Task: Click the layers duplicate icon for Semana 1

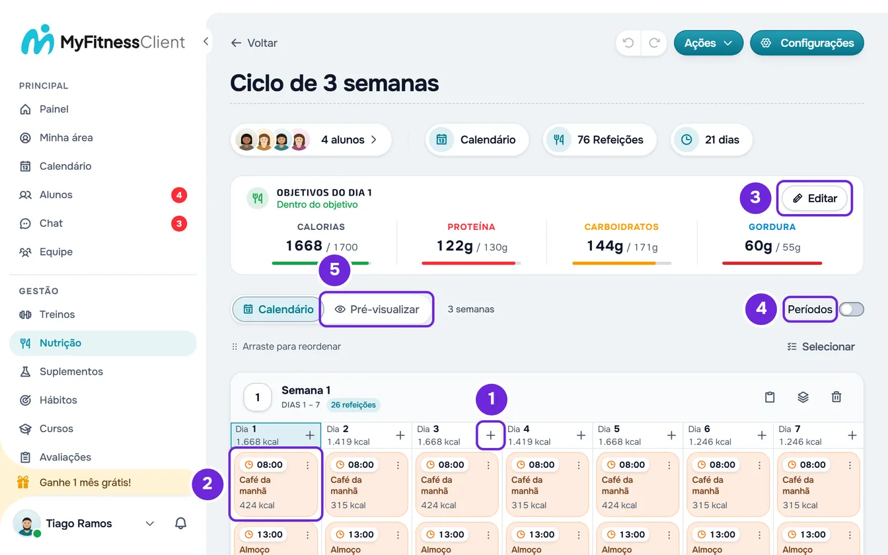Action: pos(803,397)
